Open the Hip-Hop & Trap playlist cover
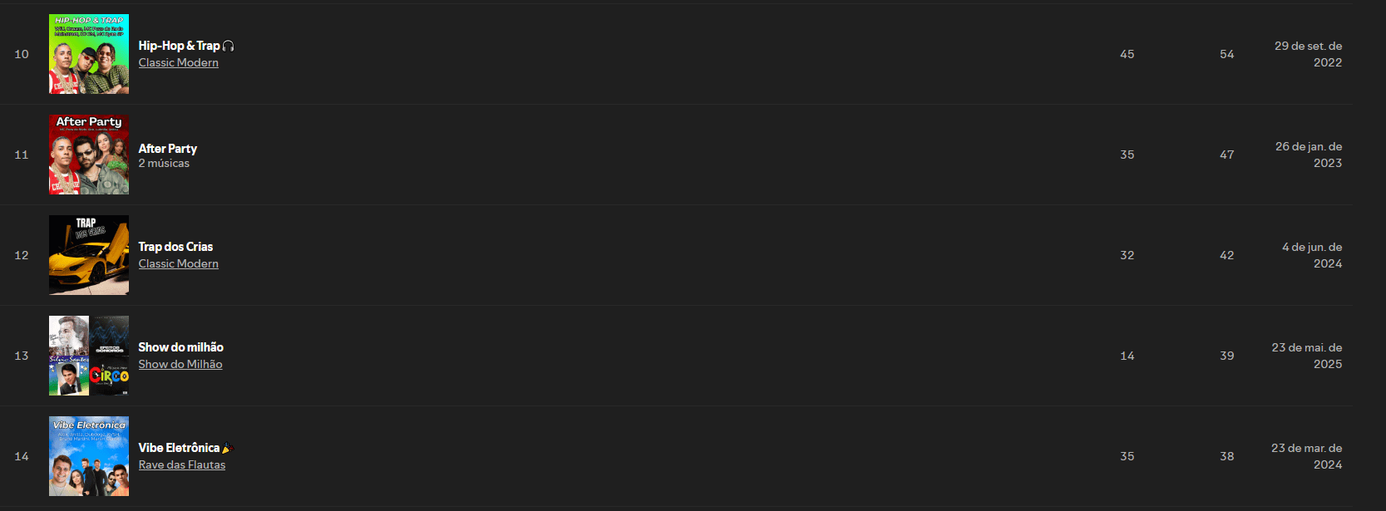Screen dimensions: 1386x511 [89, 54]
